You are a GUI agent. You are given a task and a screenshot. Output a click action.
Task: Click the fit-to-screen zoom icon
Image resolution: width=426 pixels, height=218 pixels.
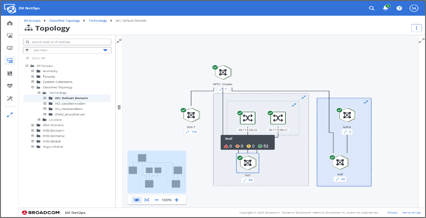coord(147,200)
